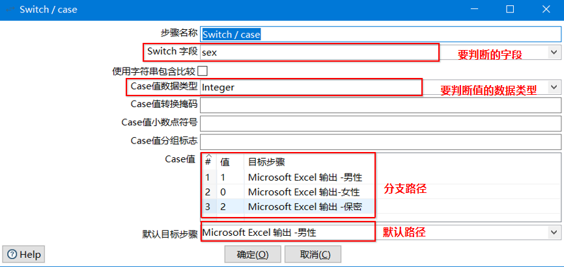Click value cell 1 in first row
Viewport: 564px width, 267px height.
(x=230, y=177)
